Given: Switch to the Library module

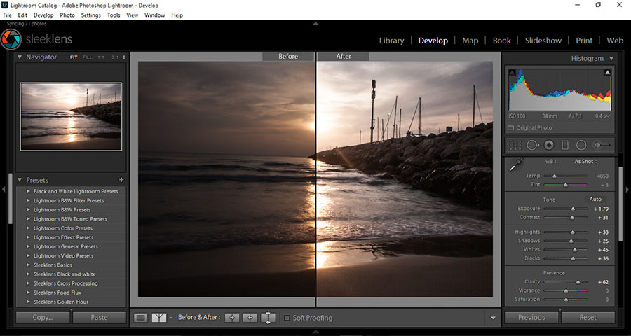Looking at the screenshot, I should tap(391, 41).
